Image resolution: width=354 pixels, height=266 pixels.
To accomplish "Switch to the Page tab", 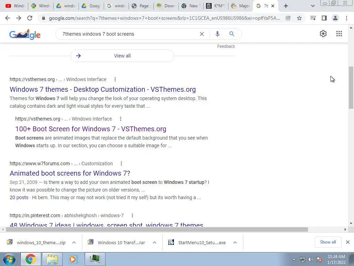I will [141, 6].
